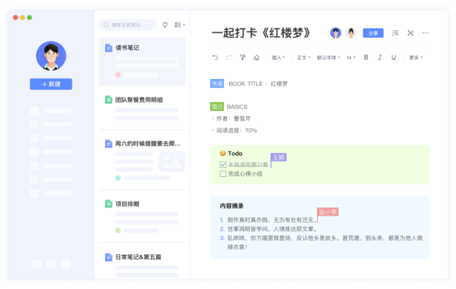Expand the 更多 toolbar dropdown
The image size is (456, 289).
[416, 58]
